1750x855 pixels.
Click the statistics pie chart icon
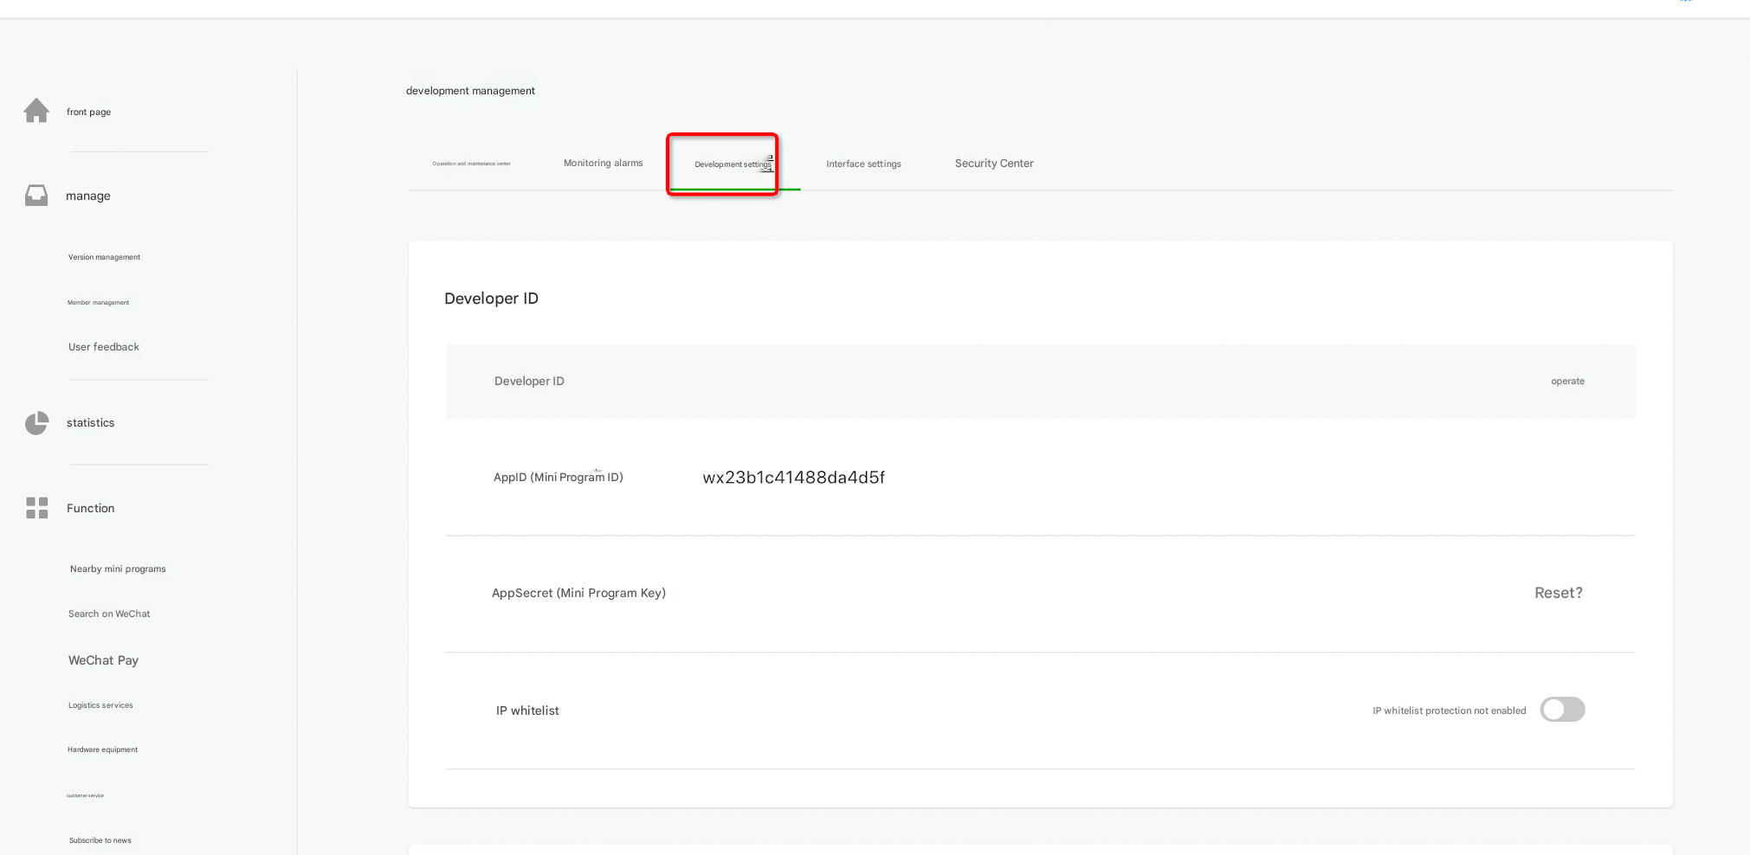[x=36, y=422]
